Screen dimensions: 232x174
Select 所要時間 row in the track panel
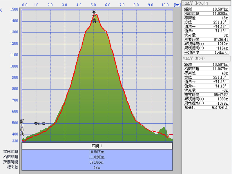pos(206,39)
